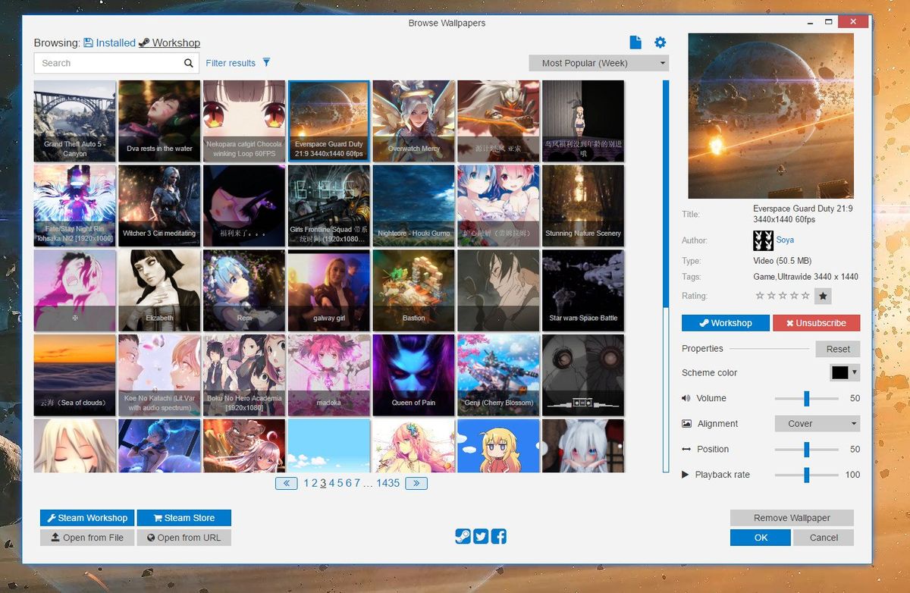Open the Most Popular (Week) dropdown
This screenshot has width=910, height=593.
point(598,63)
